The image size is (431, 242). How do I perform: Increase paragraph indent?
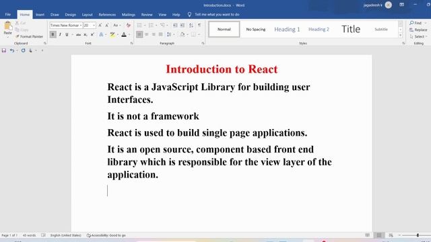183,26
